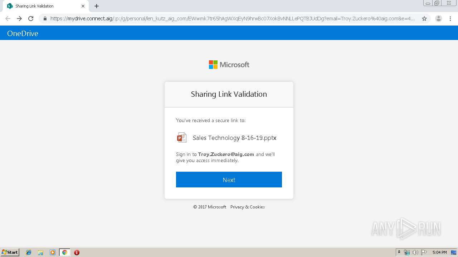
Task: Click the red security icon in taskbar
Action: tap(77, 252)
